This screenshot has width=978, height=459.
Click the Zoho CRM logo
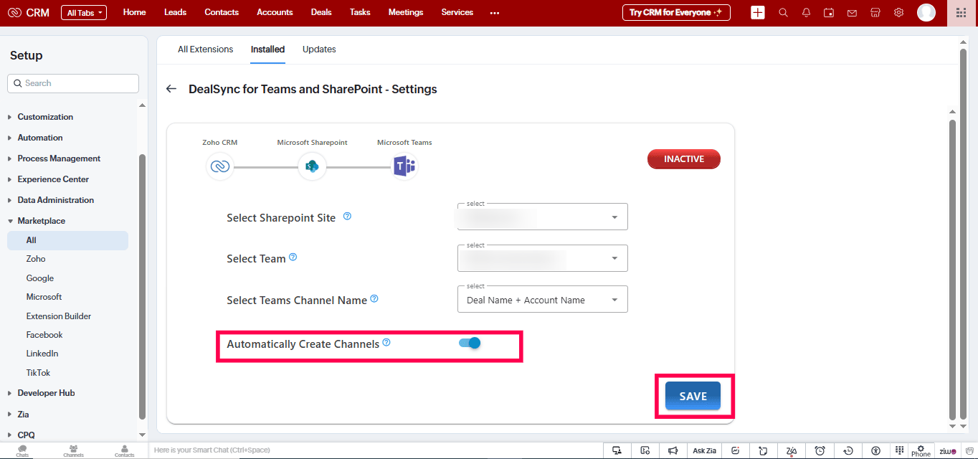click(x=29, y=12)
